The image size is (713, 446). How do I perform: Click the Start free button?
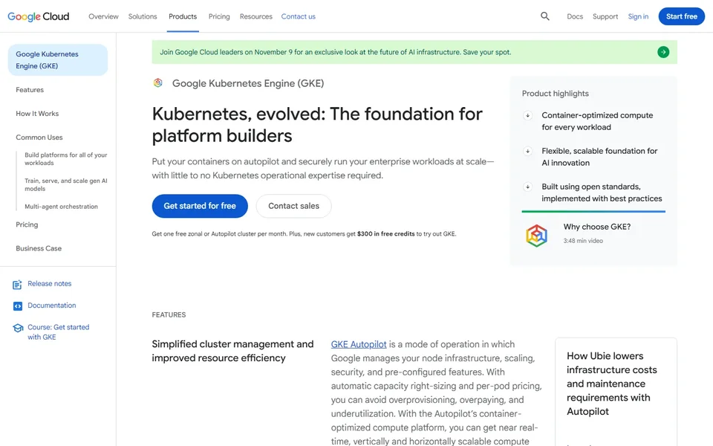tap(682, 16)
